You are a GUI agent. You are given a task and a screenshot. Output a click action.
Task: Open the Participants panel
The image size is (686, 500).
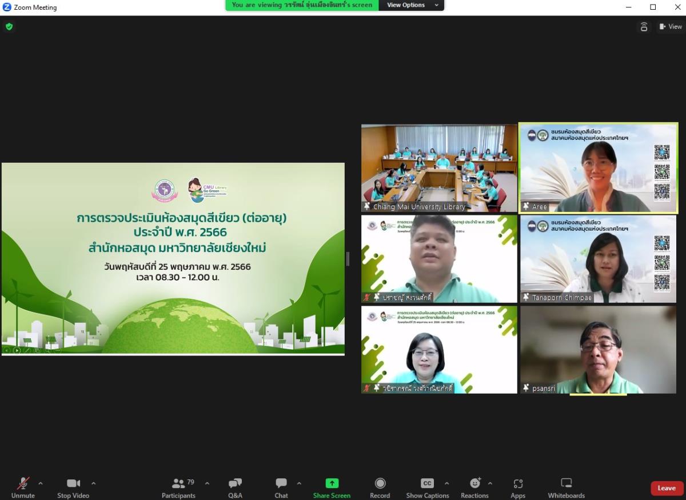click(x=178, y=487)
